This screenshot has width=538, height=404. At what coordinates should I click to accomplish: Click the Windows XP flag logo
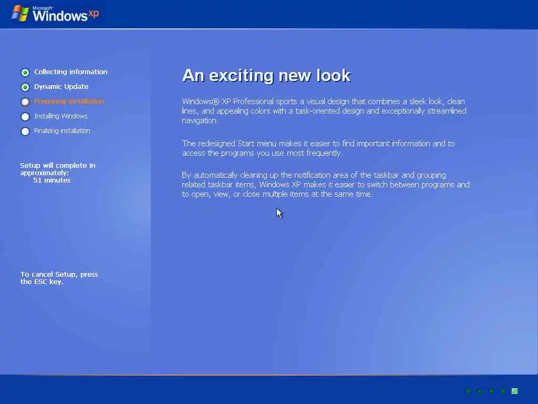point(20,13)
